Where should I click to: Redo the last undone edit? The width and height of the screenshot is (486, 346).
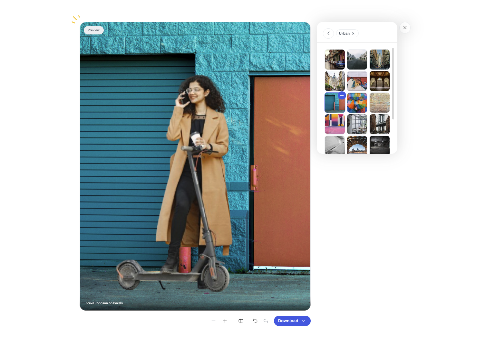[x=266, y=321]
